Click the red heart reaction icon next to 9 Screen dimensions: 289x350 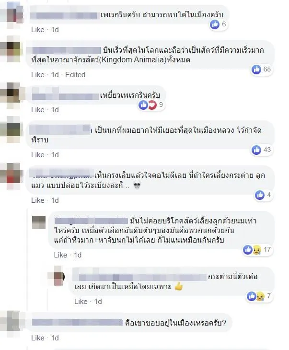tap(152, 105)
